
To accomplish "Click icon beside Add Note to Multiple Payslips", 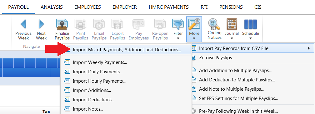I will point(194,89).
